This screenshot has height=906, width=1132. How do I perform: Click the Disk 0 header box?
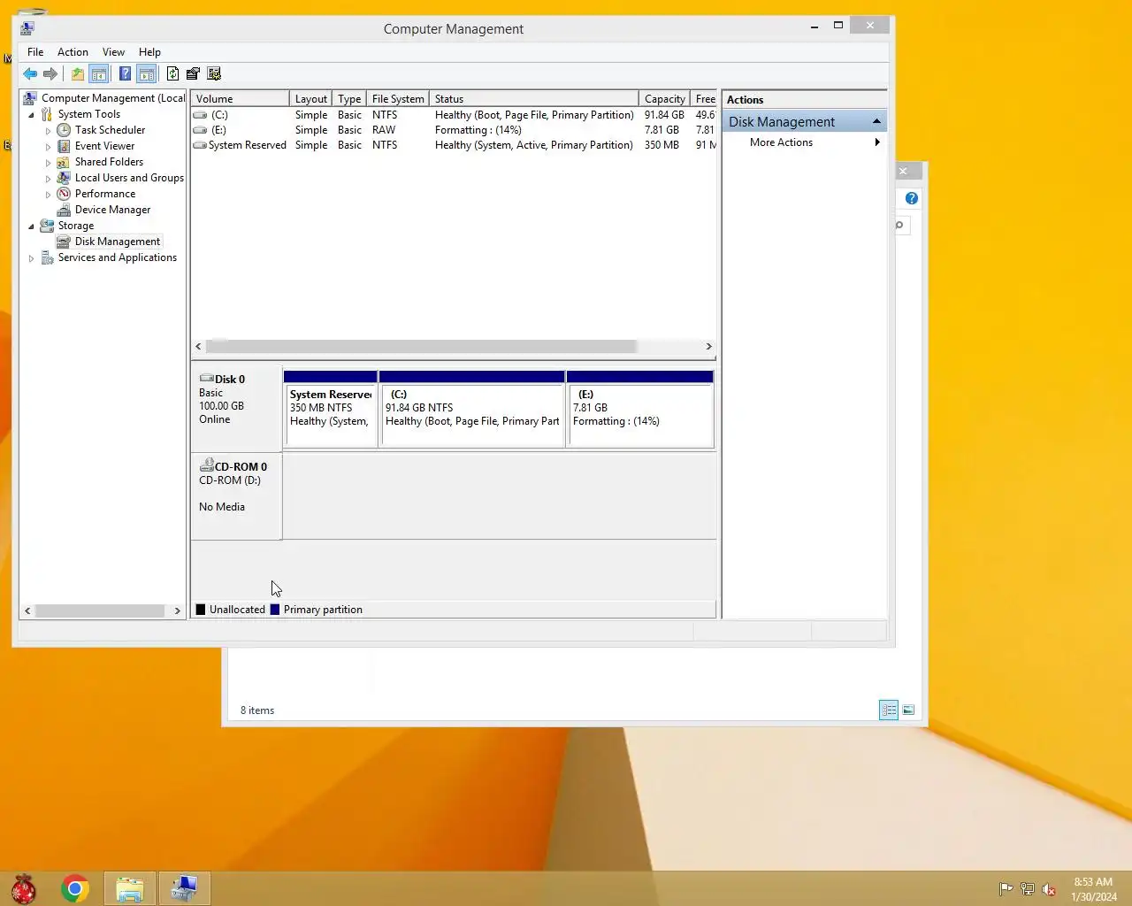(x=236, y=408)
